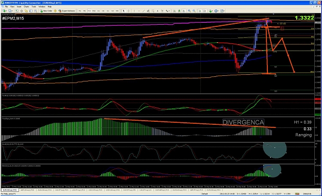
Task: Select the trendline drawing tool
Action: click(x=144, y=11)
